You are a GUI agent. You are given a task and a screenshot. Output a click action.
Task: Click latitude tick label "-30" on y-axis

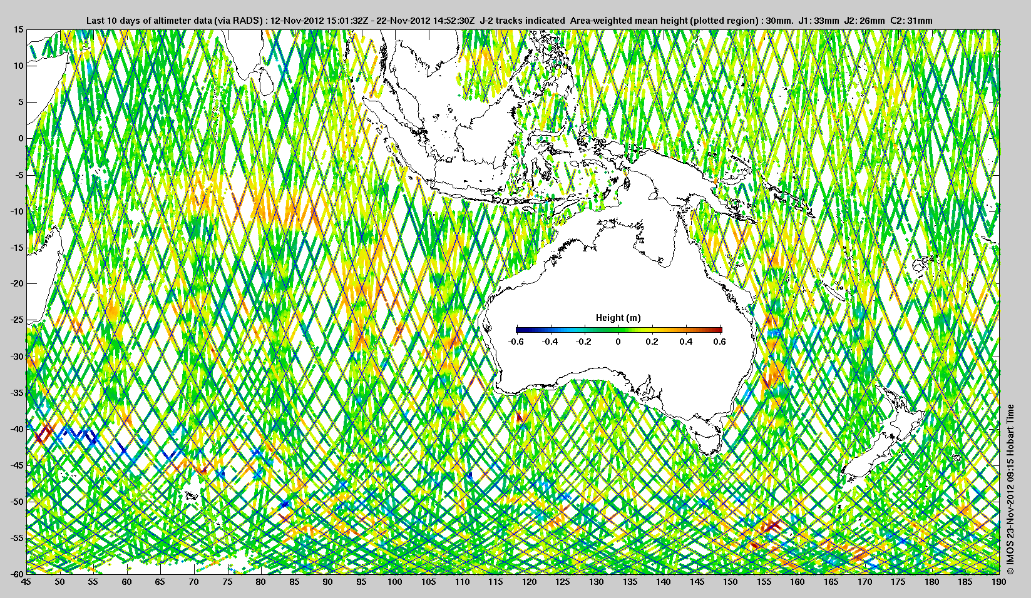click(x=16, y=357)
